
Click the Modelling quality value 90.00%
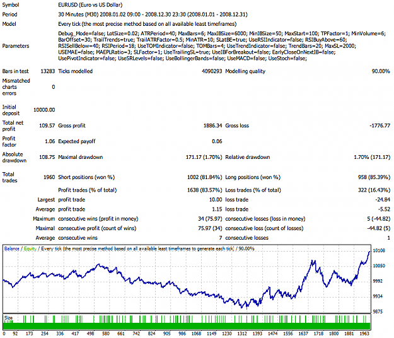tap(381, 71)
